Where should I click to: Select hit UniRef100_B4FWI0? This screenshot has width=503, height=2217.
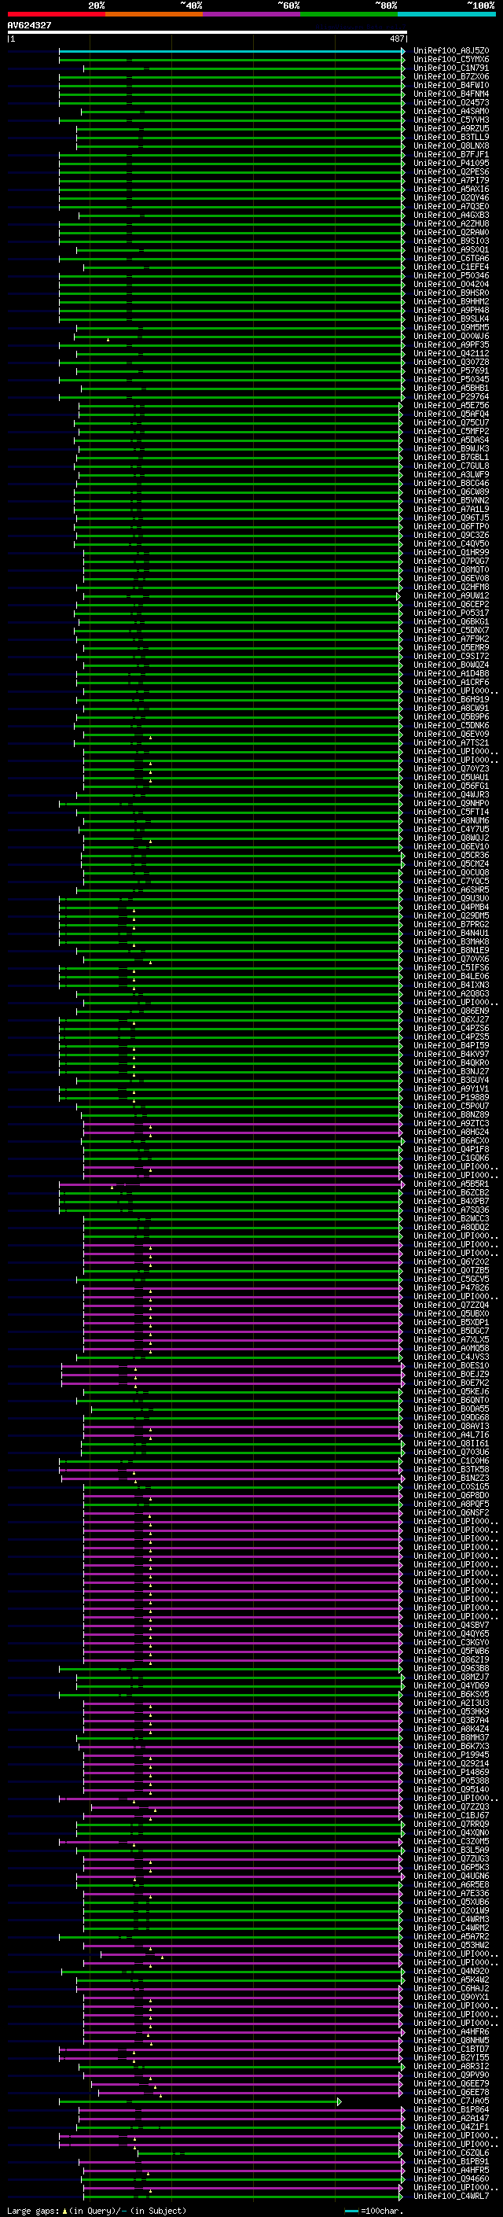(451, 85)
